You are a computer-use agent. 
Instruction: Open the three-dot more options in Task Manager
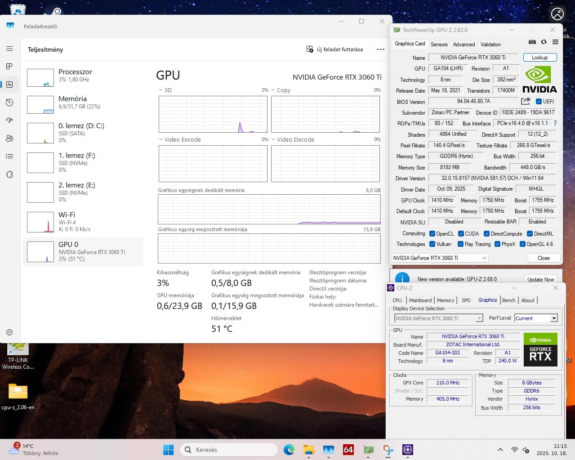[x=381, y=49]
